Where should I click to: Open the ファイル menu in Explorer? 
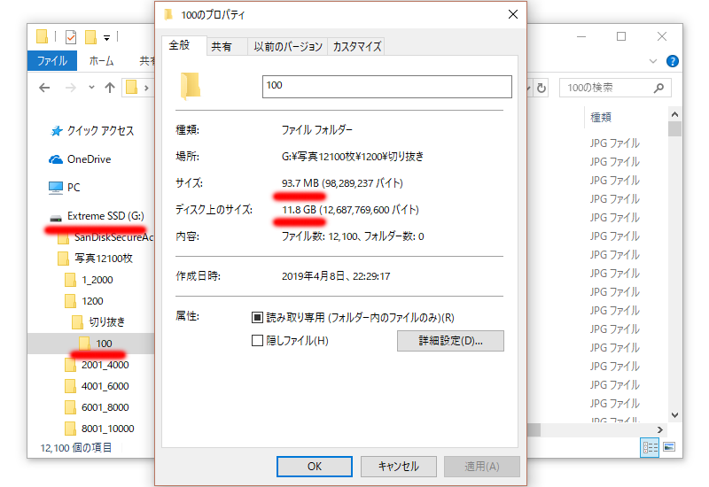click(x=52, y=61)
